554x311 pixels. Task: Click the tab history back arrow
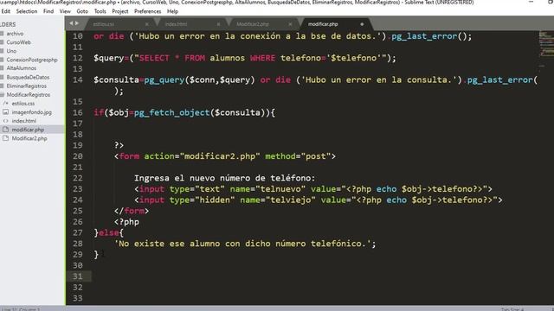click(x=71, y=23)
